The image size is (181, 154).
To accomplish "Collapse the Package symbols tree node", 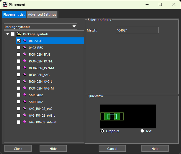I will pos(8,34).
